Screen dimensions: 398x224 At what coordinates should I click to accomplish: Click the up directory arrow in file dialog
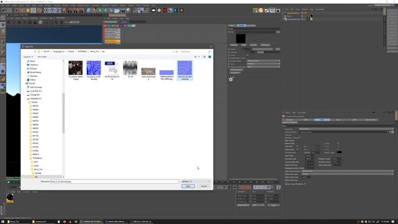(x=35, y=52)
